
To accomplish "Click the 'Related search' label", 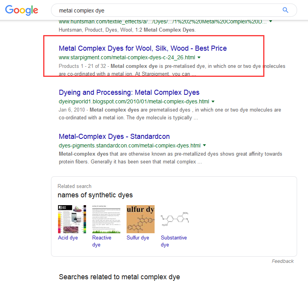I will (x=74, y=186).
